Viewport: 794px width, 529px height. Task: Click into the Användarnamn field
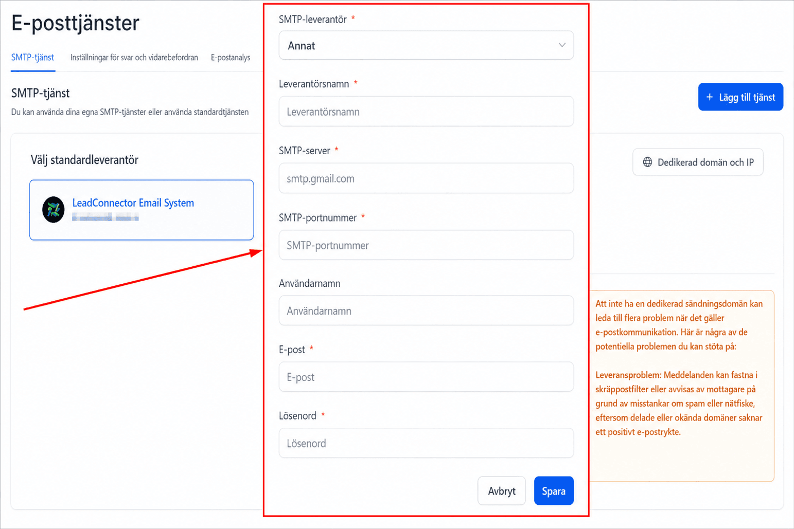426,311
